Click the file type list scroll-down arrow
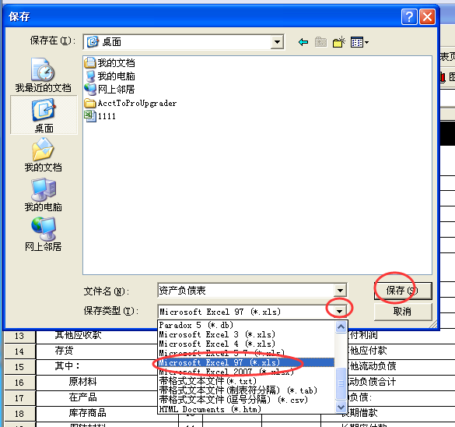 pyautogui.click(x=341, y=408)
